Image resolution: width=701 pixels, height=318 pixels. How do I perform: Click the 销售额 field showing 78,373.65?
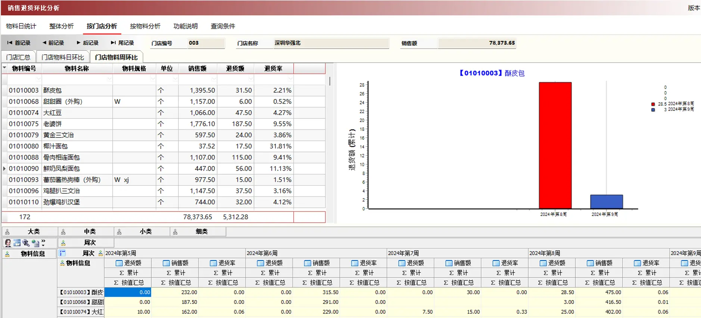(x=477, y=43)
